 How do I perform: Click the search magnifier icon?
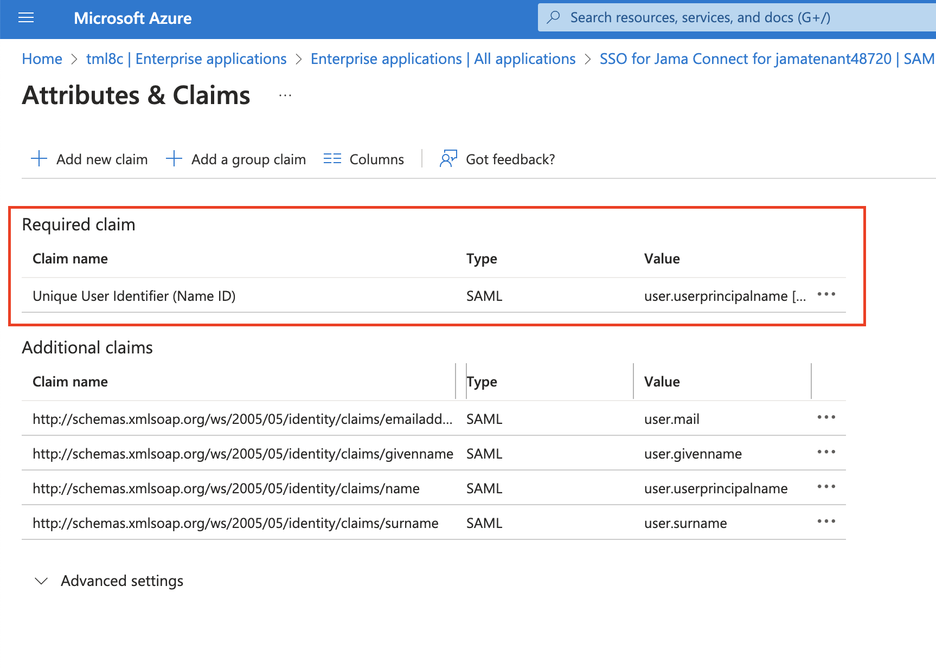(553, 17)
